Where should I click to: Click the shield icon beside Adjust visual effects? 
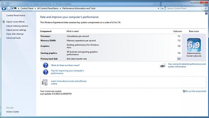point(4,22)
